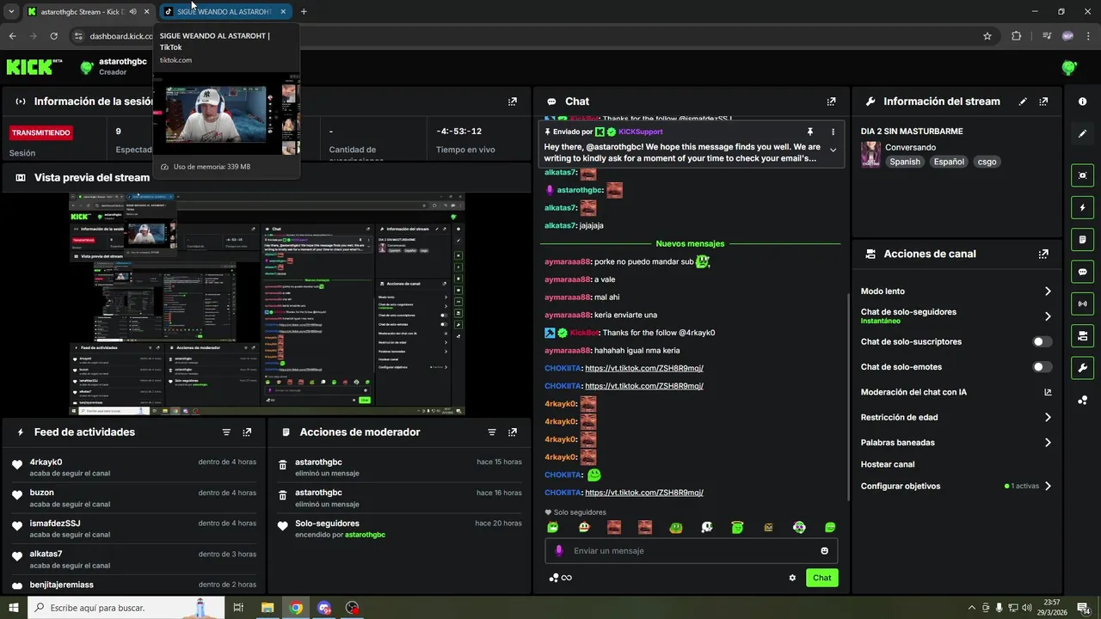The image size is (1101, 619).
Task: Click the stream preview thumbnail
Action: (x=268, y=304)
